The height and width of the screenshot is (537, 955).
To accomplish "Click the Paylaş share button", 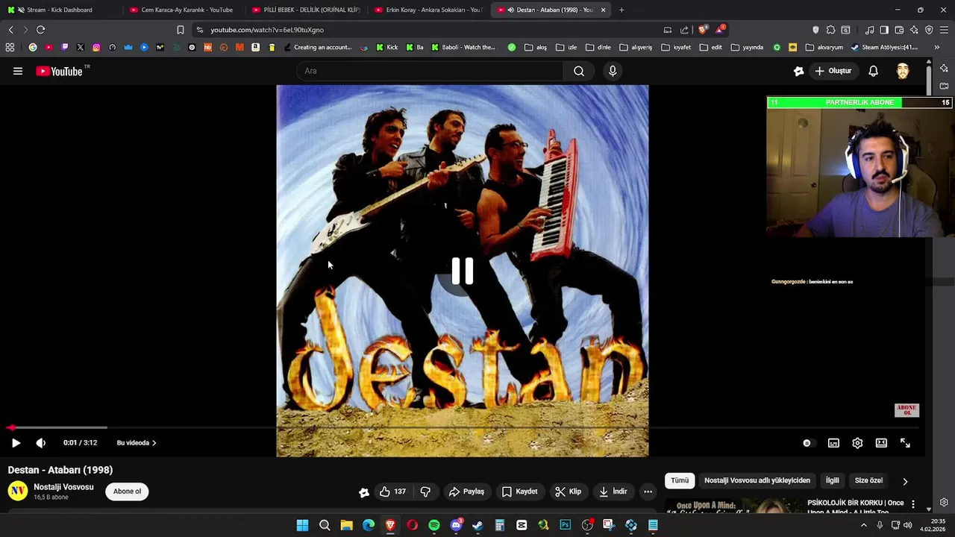I will click(x=466, y=492).
